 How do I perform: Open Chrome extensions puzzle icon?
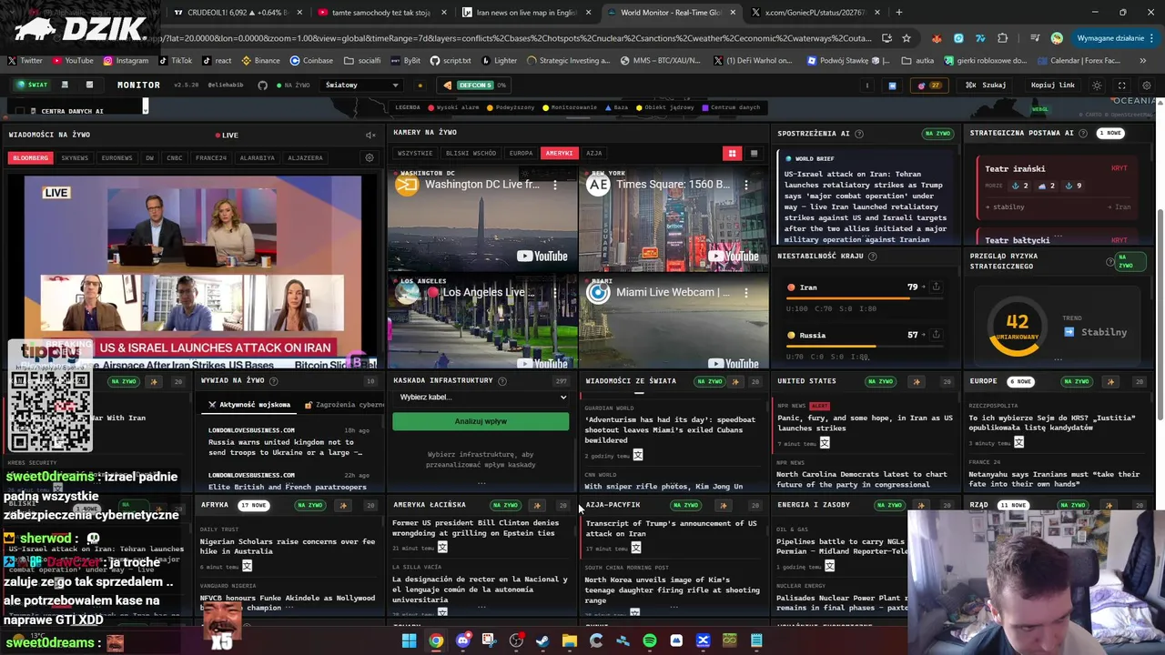pyautogui.click(x=1002, y=38)
